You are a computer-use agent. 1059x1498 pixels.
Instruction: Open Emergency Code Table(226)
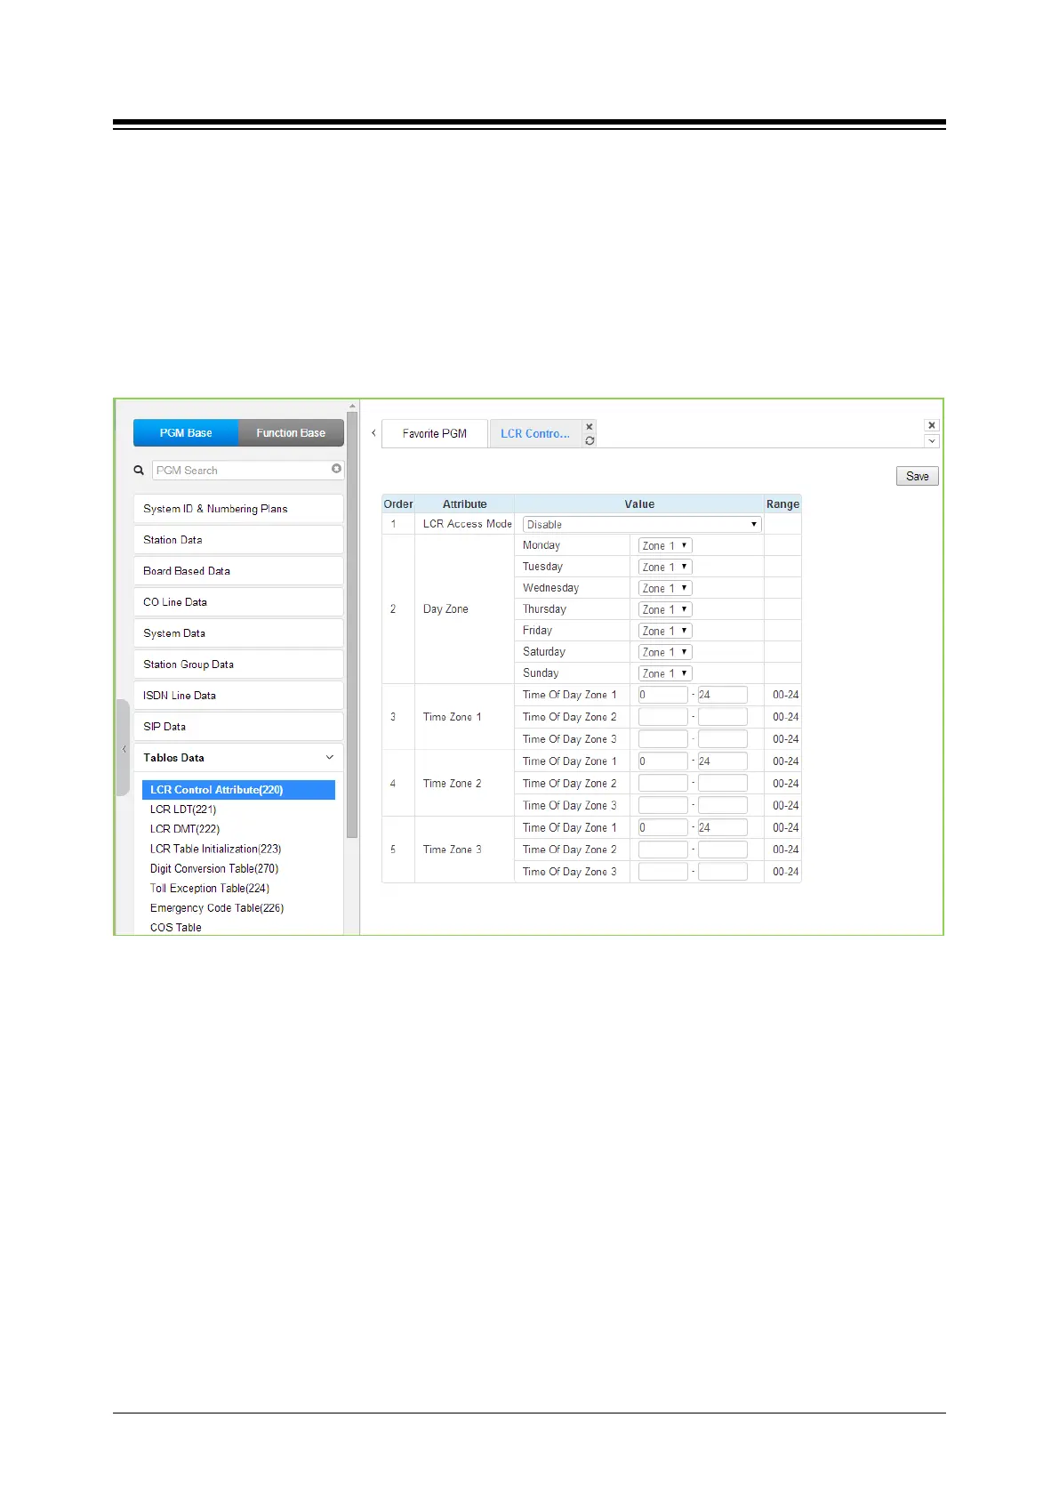217,908
